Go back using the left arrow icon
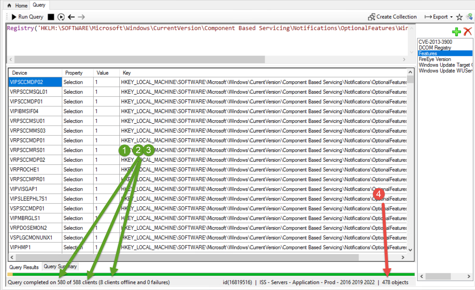This screenshot has width=475, height=290. click(71, 17)
